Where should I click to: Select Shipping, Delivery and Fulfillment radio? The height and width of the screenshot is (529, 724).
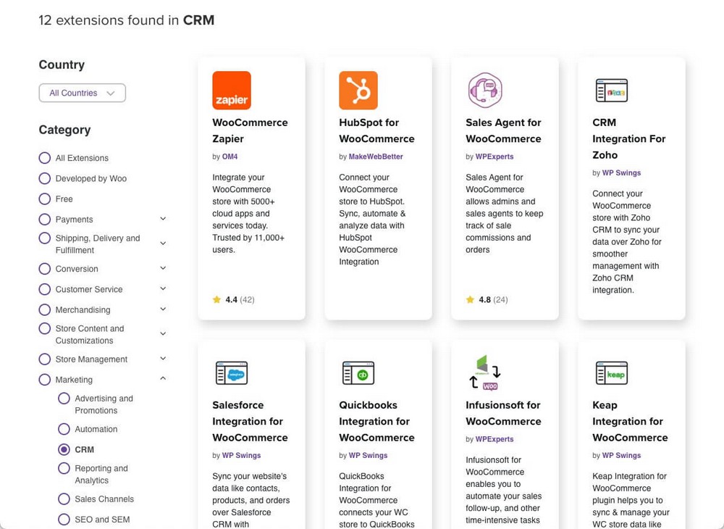(45, 238)
